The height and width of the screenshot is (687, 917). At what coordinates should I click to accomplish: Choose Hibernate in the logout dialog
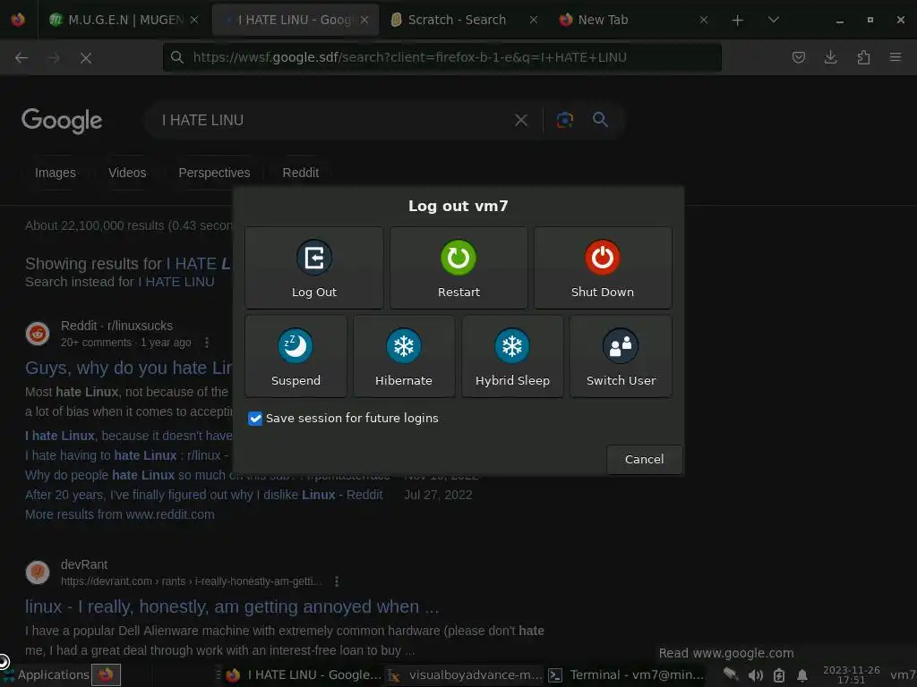(404, 356)
